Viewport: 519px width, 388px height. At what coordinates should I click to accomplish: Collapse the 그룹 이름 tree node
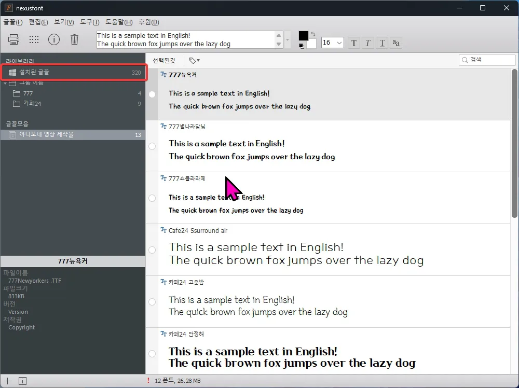[5, 83]
